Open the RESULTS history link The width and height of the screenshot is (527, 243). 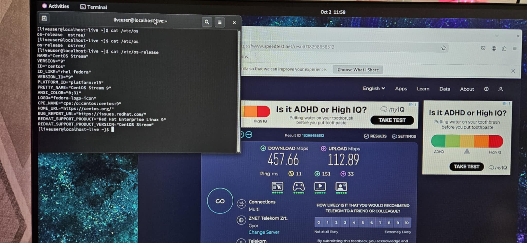point(375,136)
